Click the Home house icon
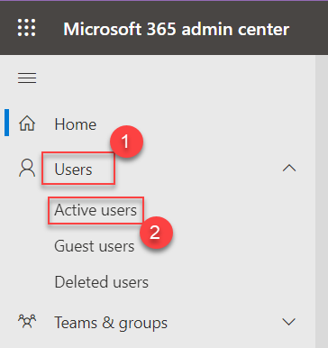This screenshot has width=328, height=348. click(x=27, y=124)
